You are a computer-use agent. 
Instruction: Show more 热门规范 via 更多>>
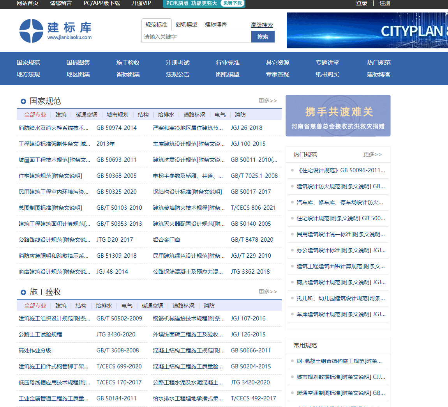pos(372,154)
